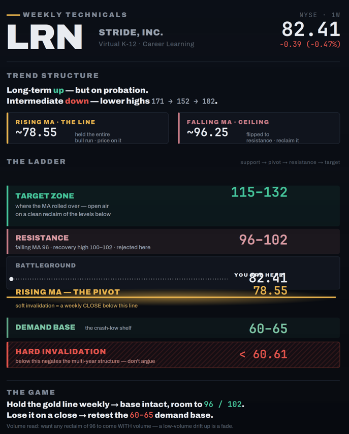Click the Volume read footnote
349x434 pixels.
point(120,426)
